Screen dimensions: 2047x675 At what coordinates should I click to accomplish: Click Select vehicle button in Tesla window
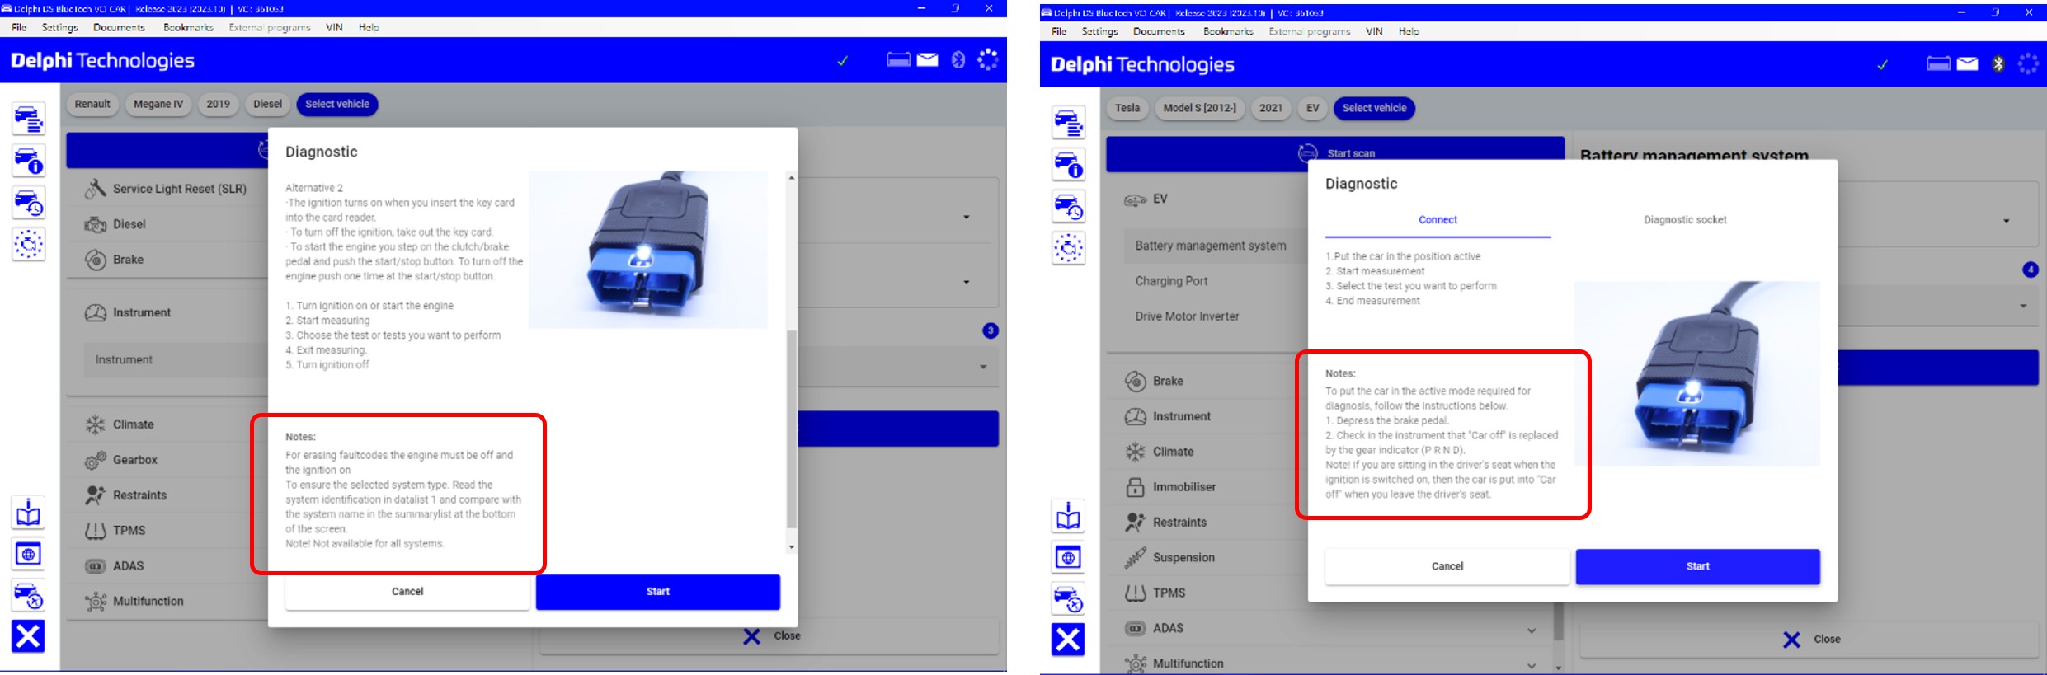(1374, 108)
